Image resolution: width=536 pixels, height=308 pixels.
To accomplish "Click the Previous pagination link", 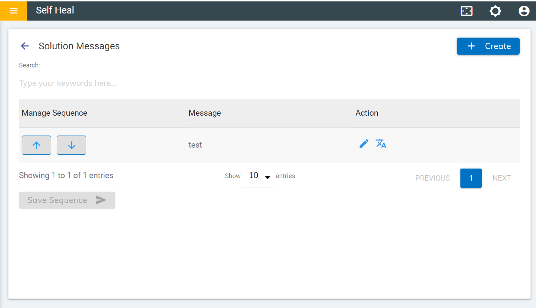I will click(x=432, y=178).
